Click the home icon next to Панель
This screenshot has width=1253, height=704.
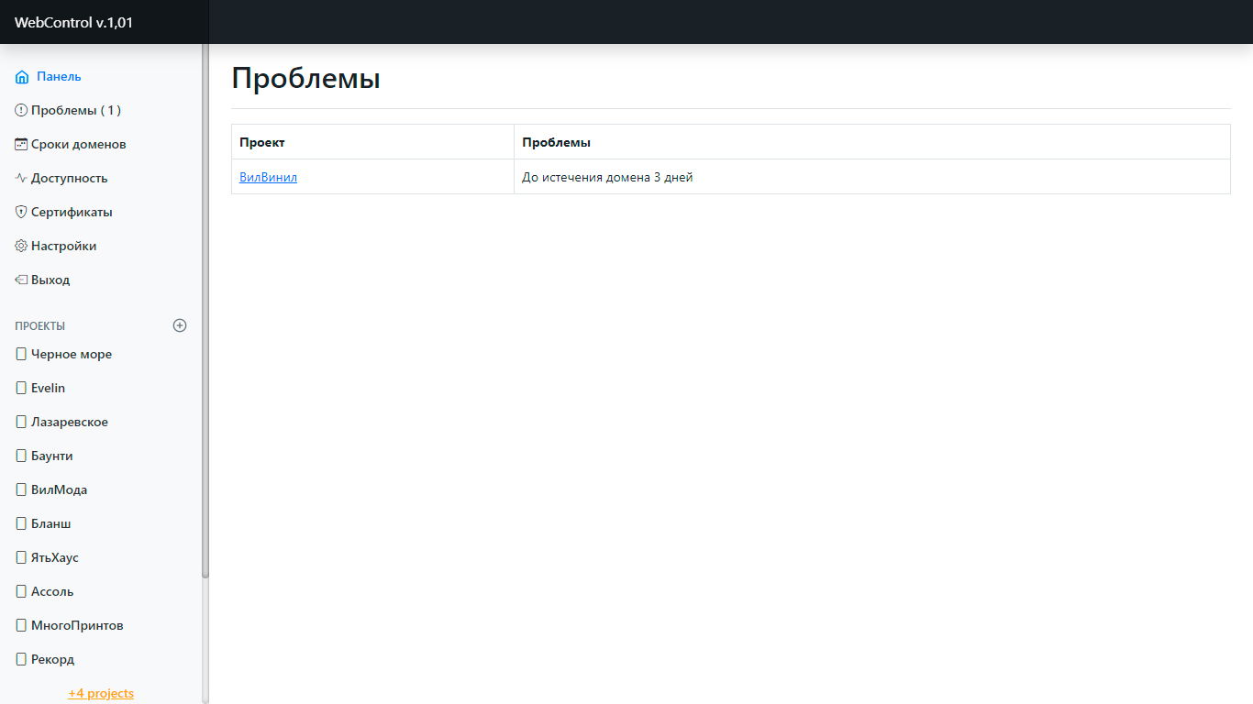click(22, 77)
